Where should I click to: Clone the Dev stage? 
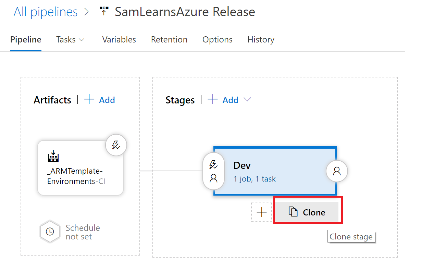(x=307, y=212)
